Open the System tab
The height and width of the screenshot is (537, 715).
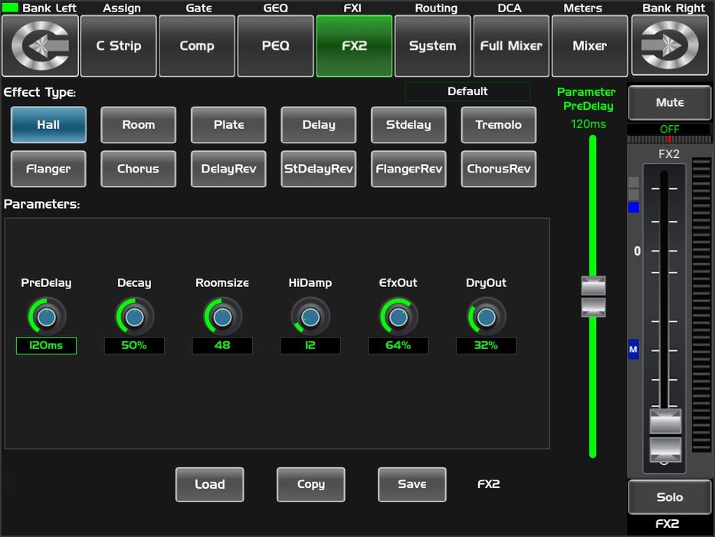pyautogui.click(x=433, y=46)
